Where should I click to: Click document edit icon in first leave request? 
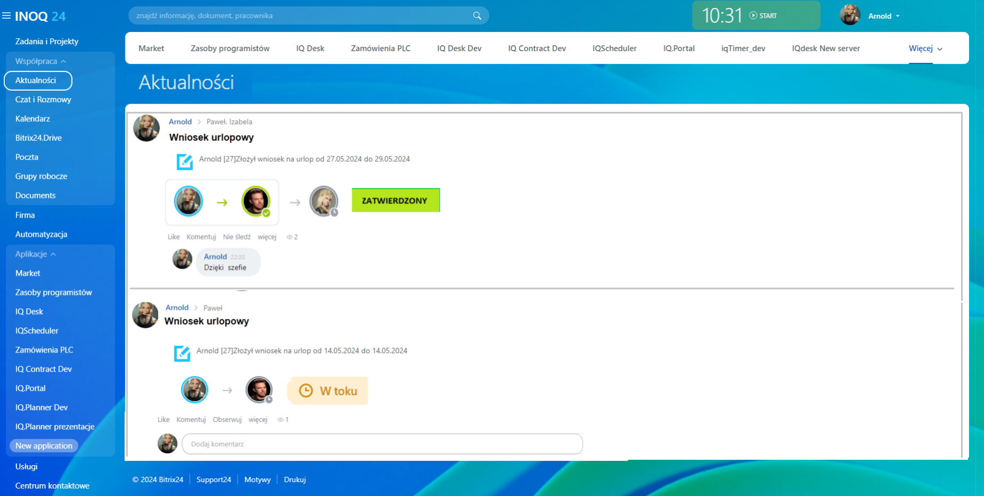click(184, 162)
